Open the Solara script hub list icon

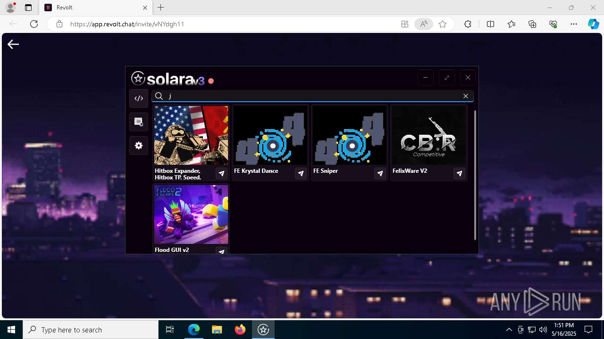pyautogui.click(x=139, y=122)
